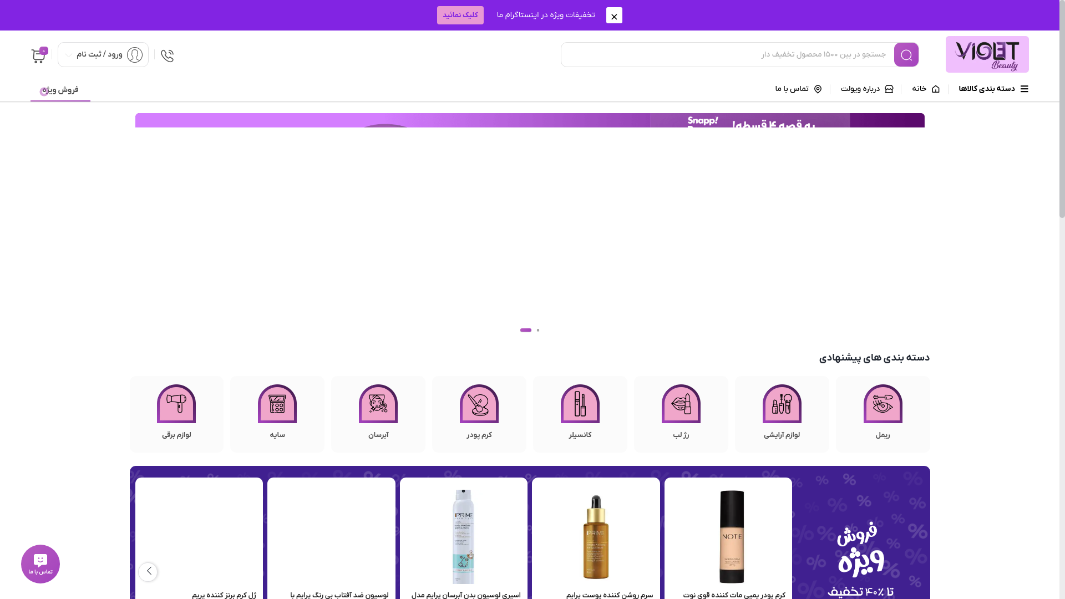This screenshot has height=599, width=1065.
Task: Select the active wide slider indicator
Action: click(526, 331)
